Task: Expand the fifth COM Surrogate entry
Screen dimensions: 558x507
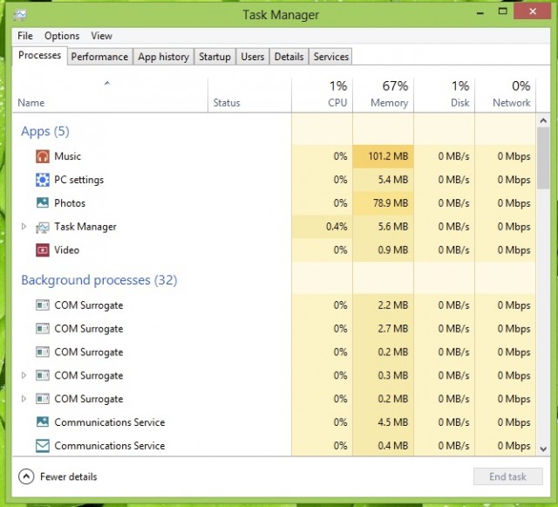Action: (x=24, y=399)
